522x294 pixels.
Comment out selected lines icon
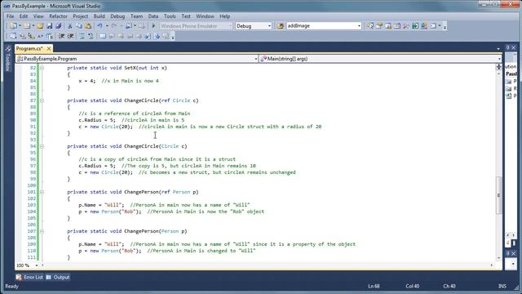pos(82,36)
